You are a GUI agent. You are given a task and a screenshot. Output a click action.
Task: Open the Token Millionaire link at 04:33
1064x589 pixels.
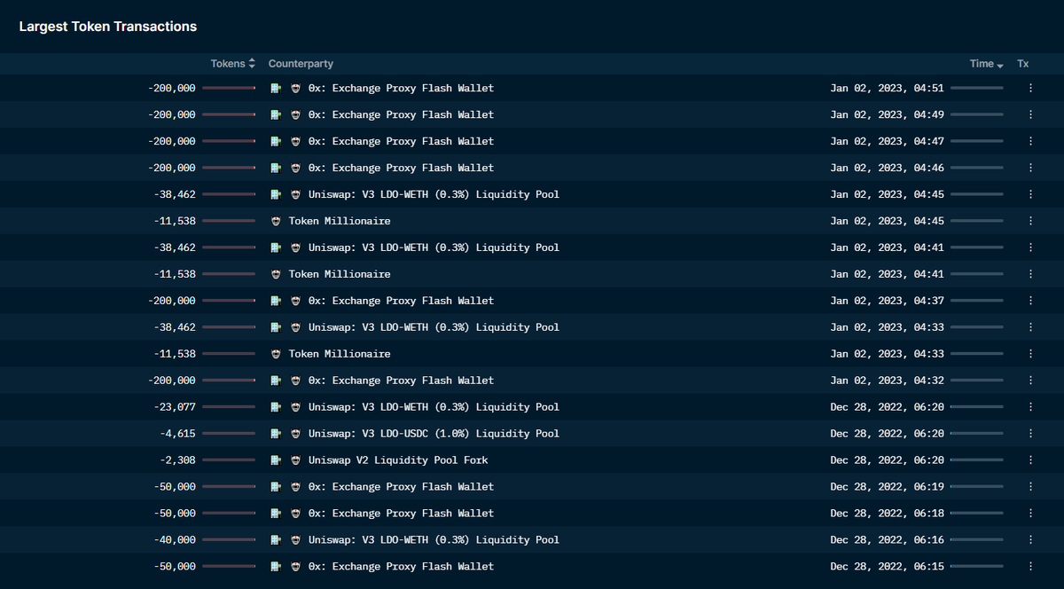(x=340, y=354)
